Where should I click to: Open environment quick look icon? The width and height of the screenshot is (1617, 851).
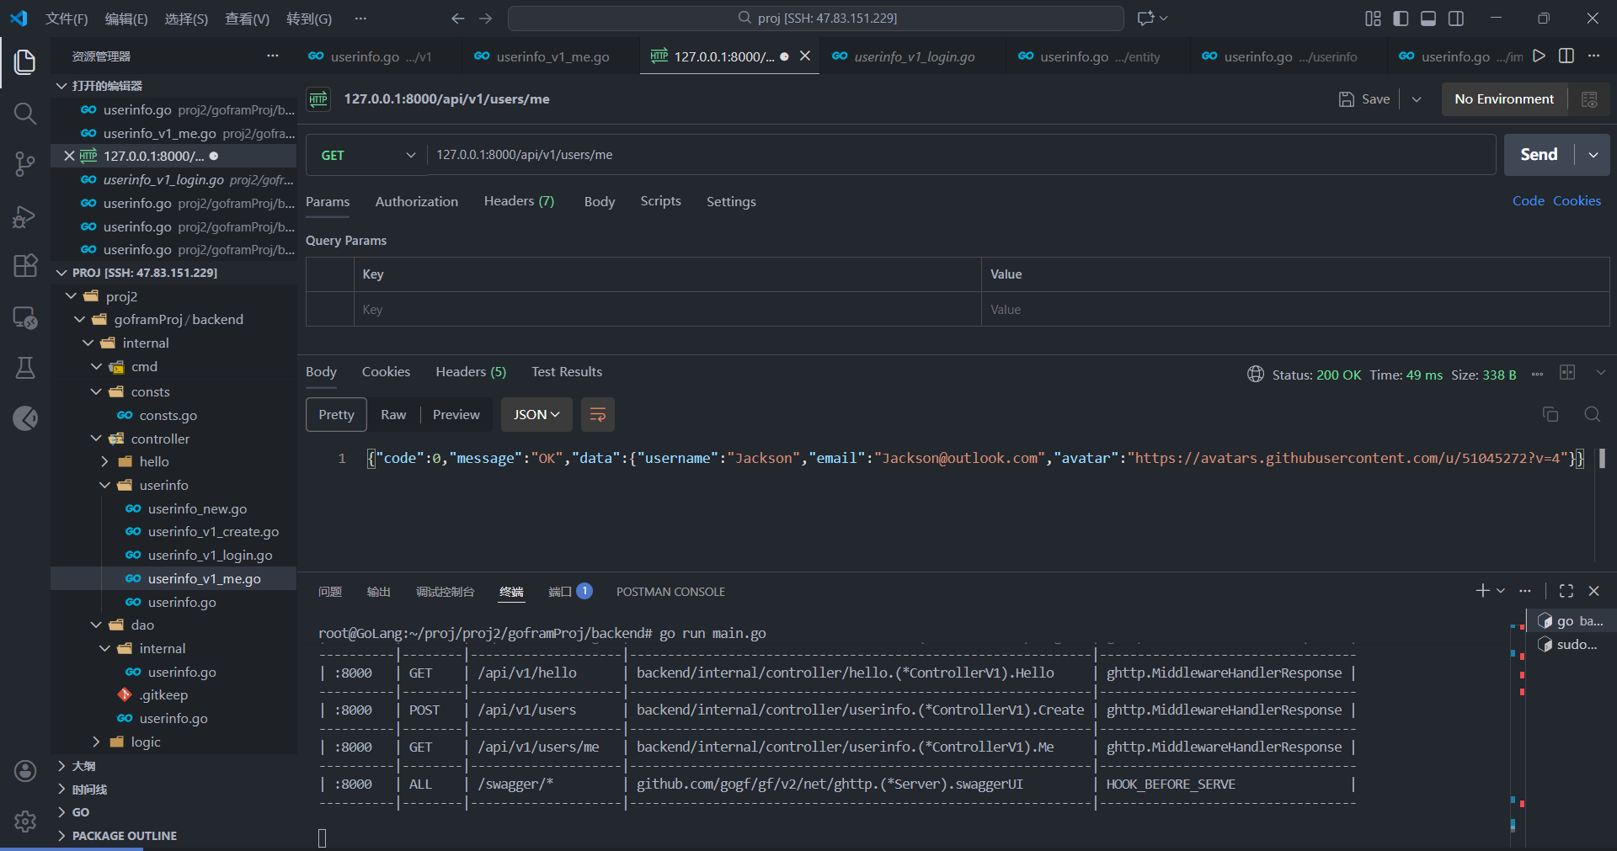(x=1589, y=99)
